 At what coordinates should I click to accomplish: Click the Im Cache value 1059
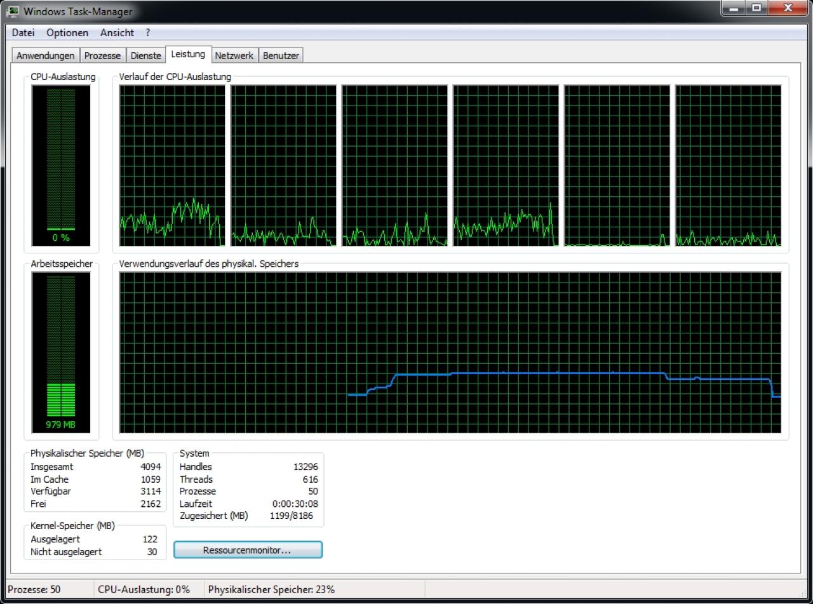pyautogui.click(x=151, y=480)
